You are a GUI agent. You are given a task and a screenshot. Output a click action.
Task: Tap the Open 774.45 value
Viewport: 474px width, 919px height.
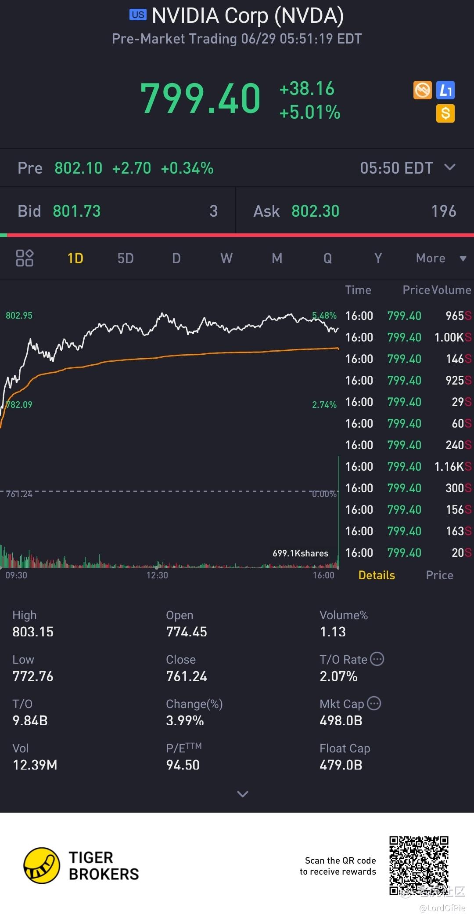tap(187, 632)
